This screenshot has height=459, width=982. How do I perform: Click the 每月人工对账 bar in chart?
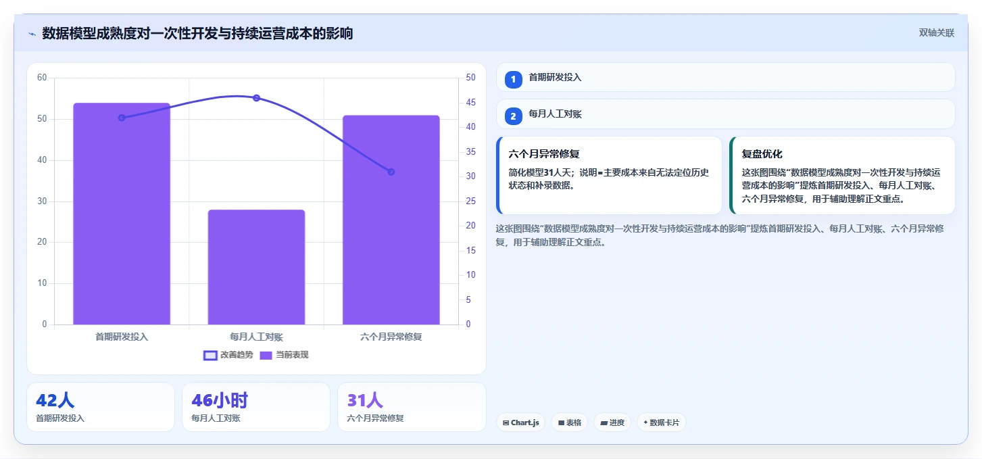(256, 267)
